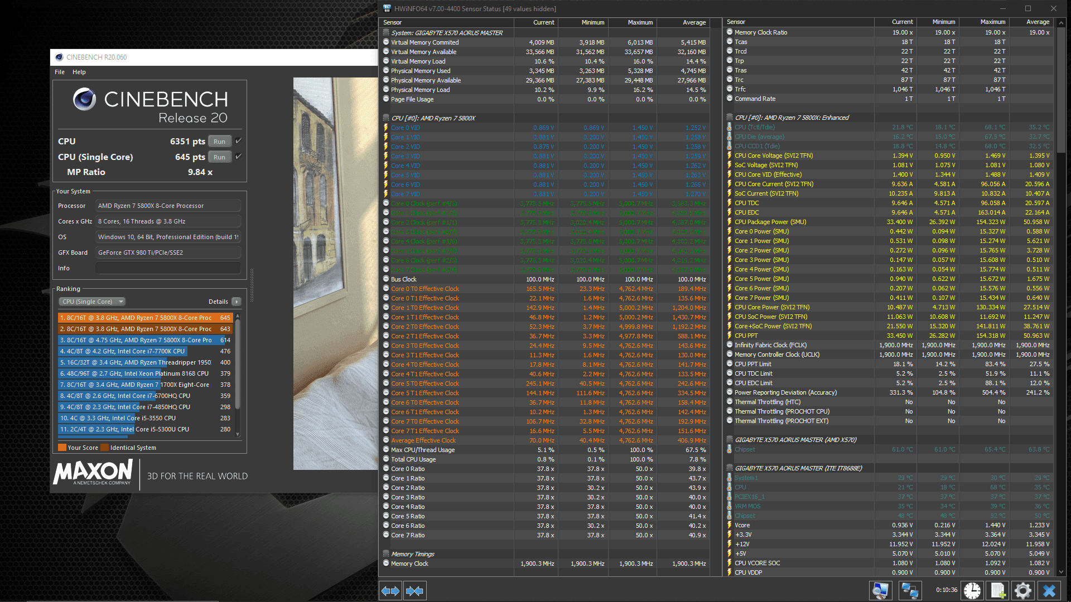Click the monitor with magnifier icon
This screenshot has width=1071, height=602.
(881, 590)
